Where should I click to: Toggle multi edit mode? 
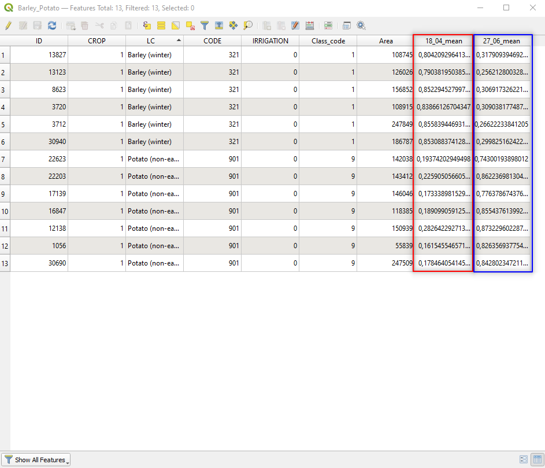point(23,25)
